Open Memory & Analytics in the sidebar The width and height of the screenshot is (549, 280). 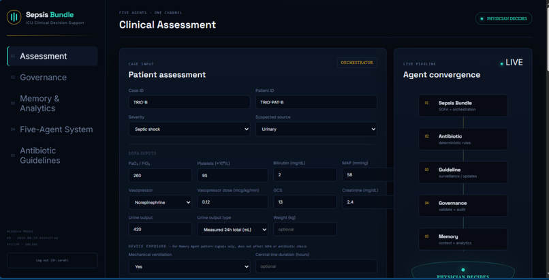[52, 104]
